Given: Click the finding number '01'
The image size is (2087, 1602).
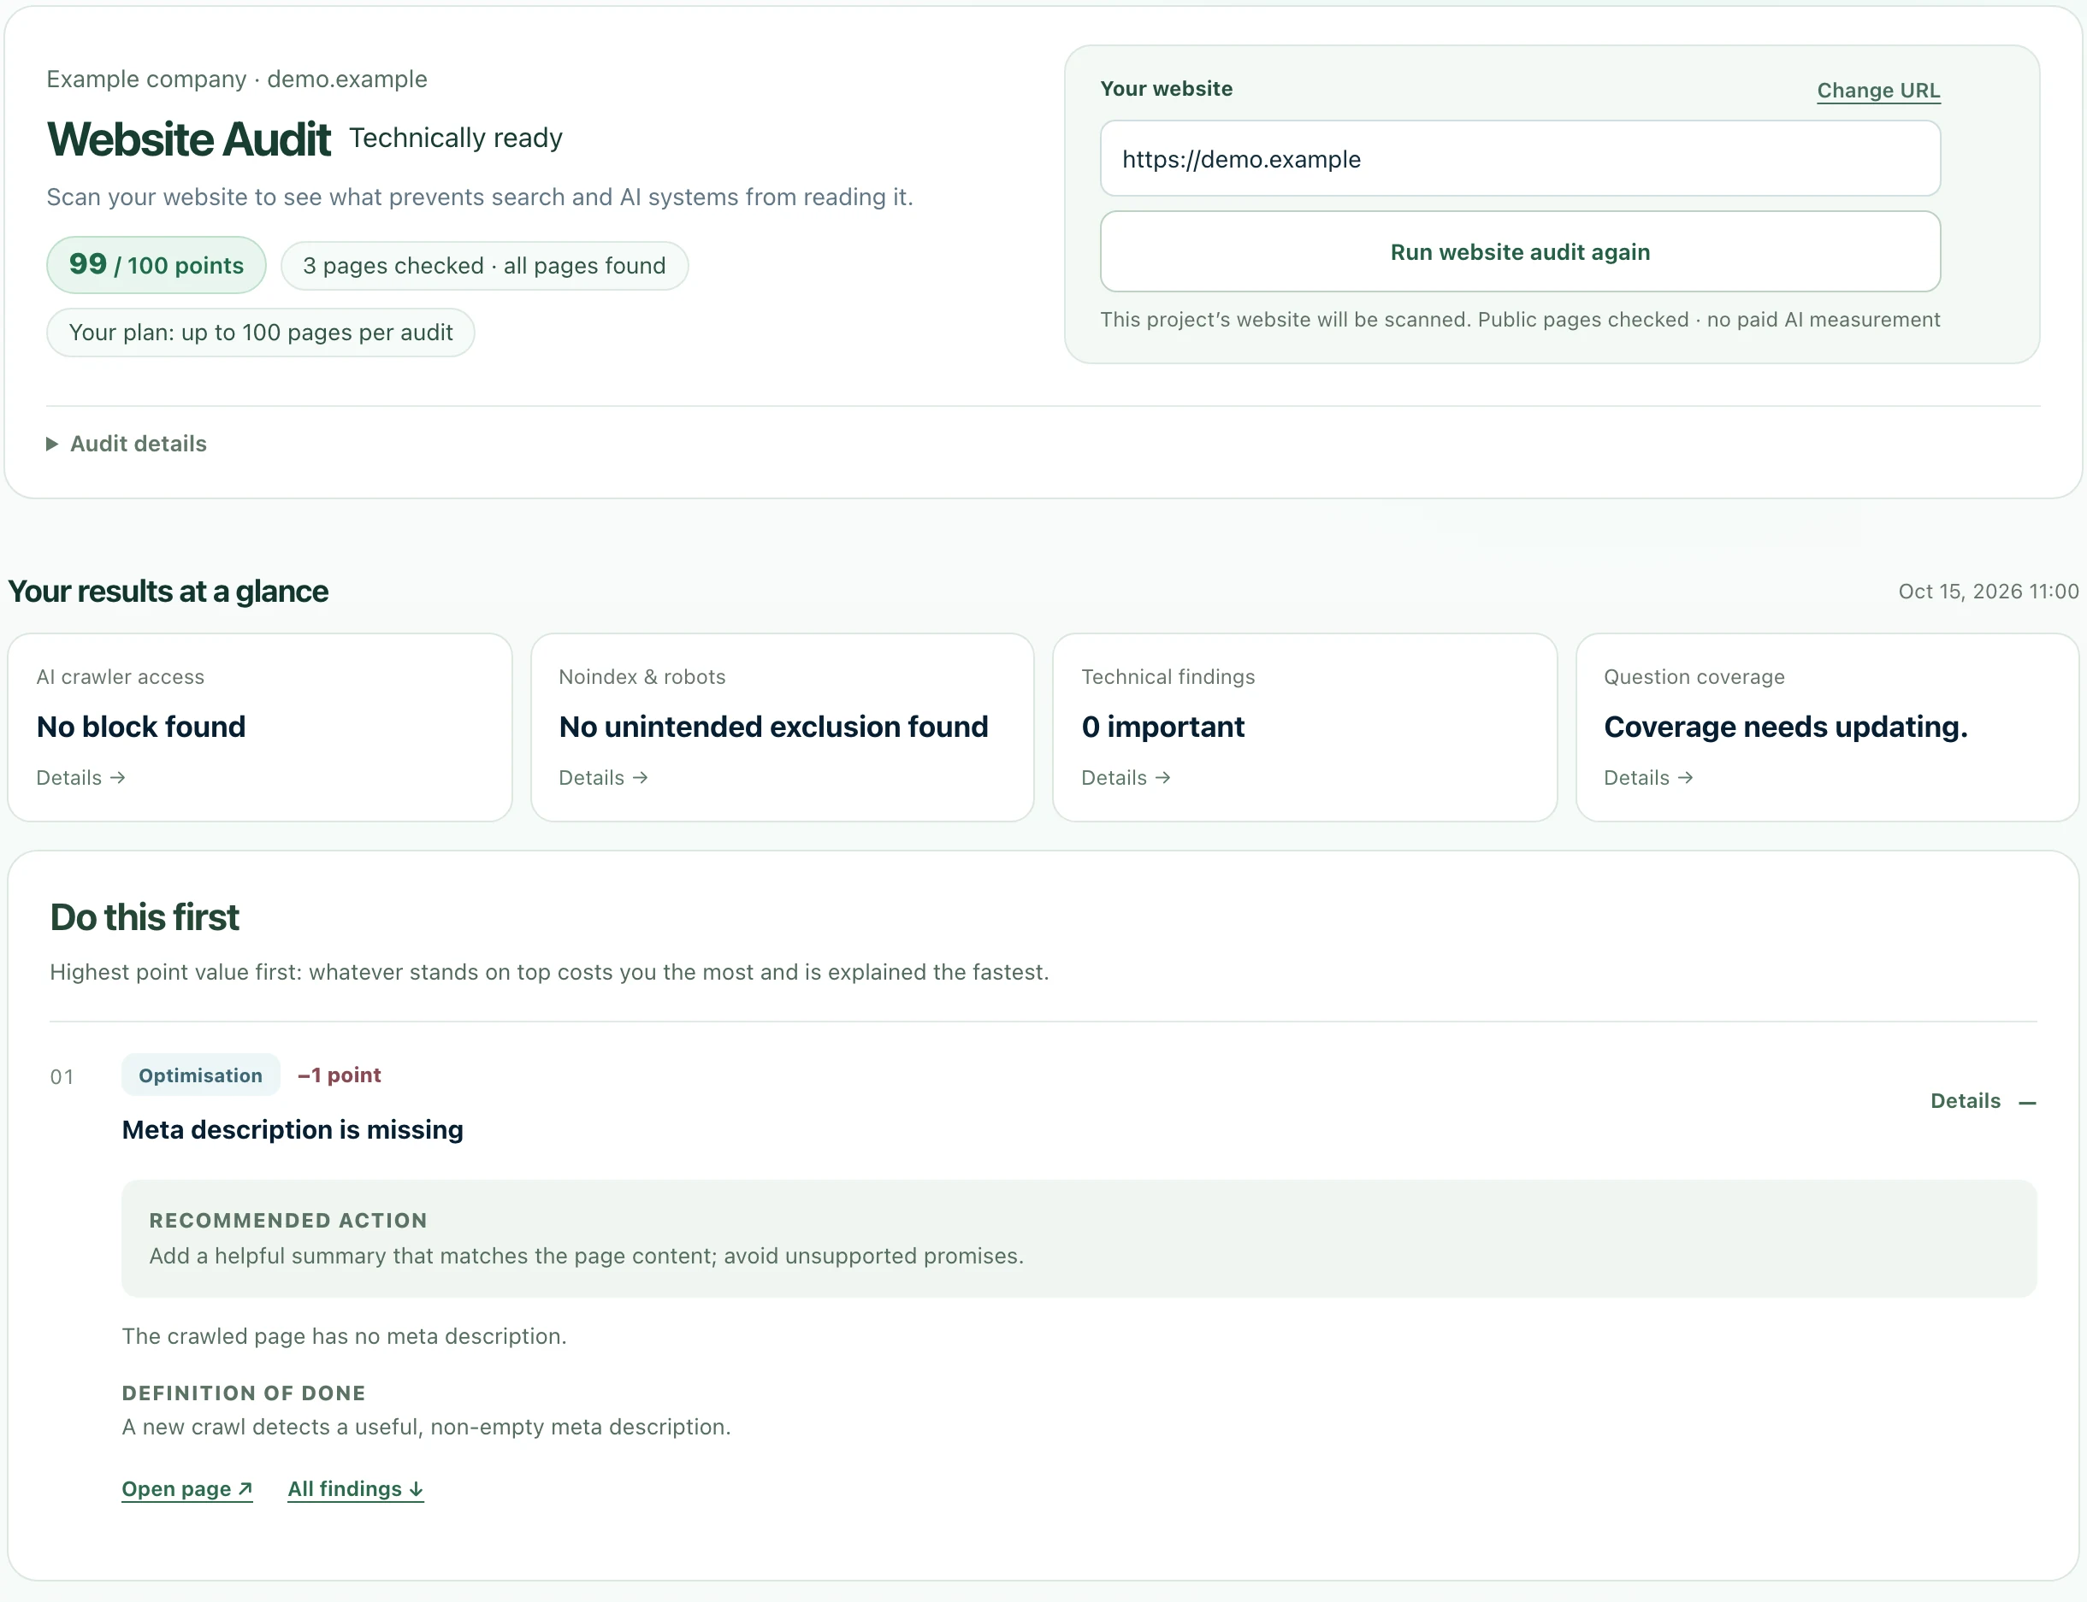Looking at the screenshot, I should [62, 1076].
